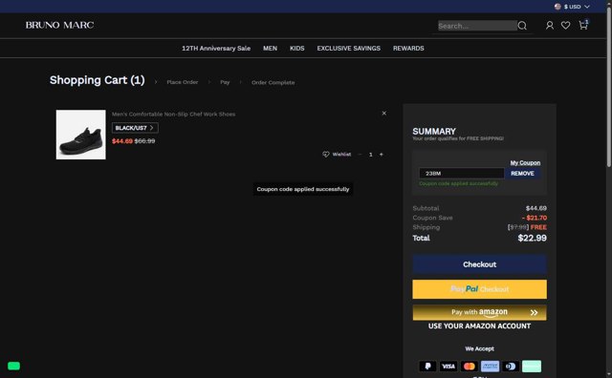This screenshot has height=378, width=612.
Task: Click the Place Order step text
Action: coord(183,82)
